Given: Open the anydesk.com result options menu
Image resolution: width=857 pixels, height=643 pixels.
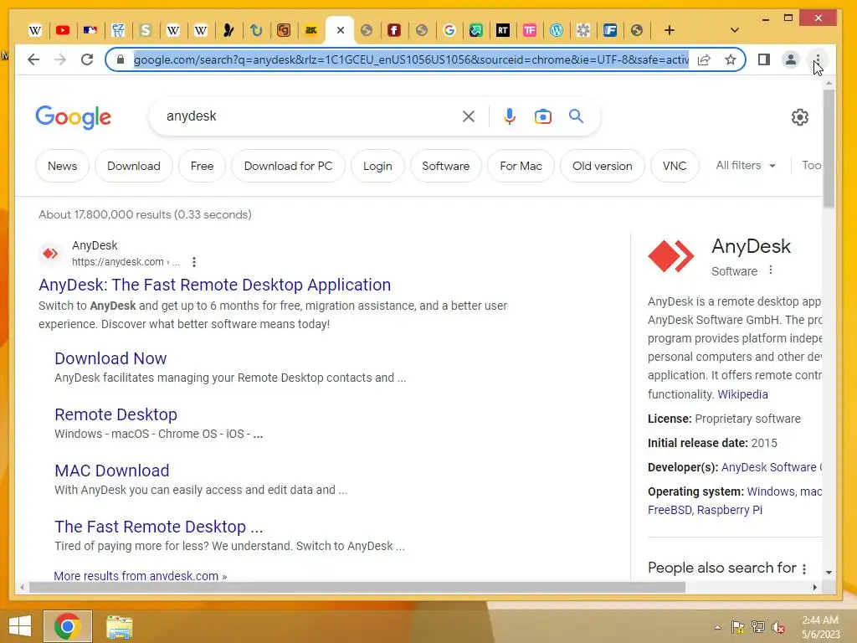Looking at the screenshot, I should 194,262.
